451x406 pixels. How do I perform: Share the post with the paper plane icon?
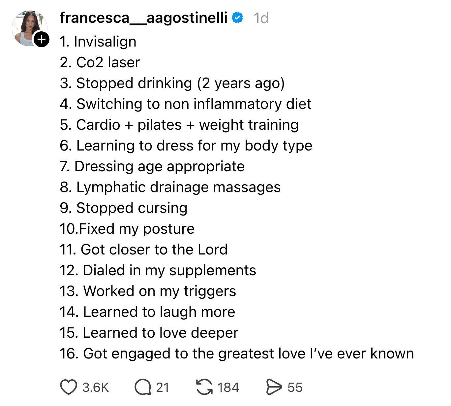(x=274, y=387)
